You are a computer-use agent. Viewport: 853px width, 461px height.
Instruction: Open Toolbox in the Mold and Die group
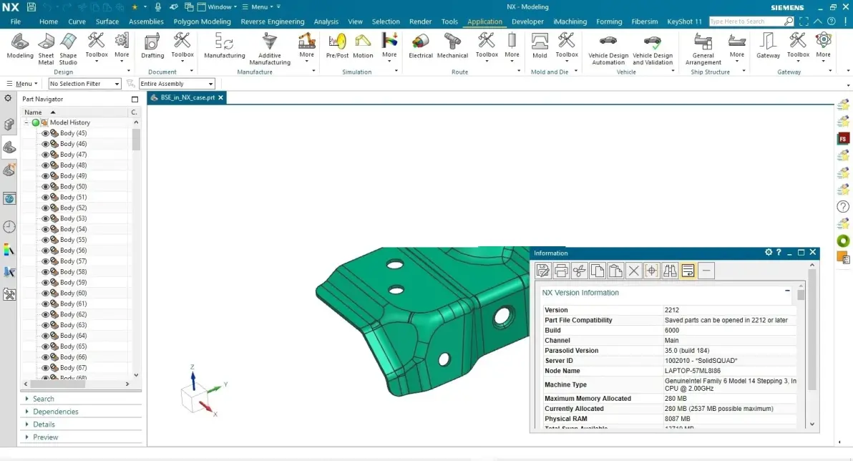coord(566,47)
